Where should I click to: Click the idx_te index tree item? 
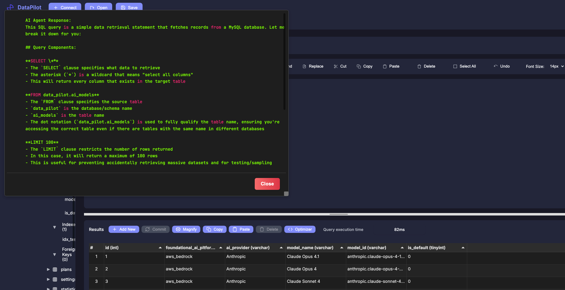pos(69,240)
